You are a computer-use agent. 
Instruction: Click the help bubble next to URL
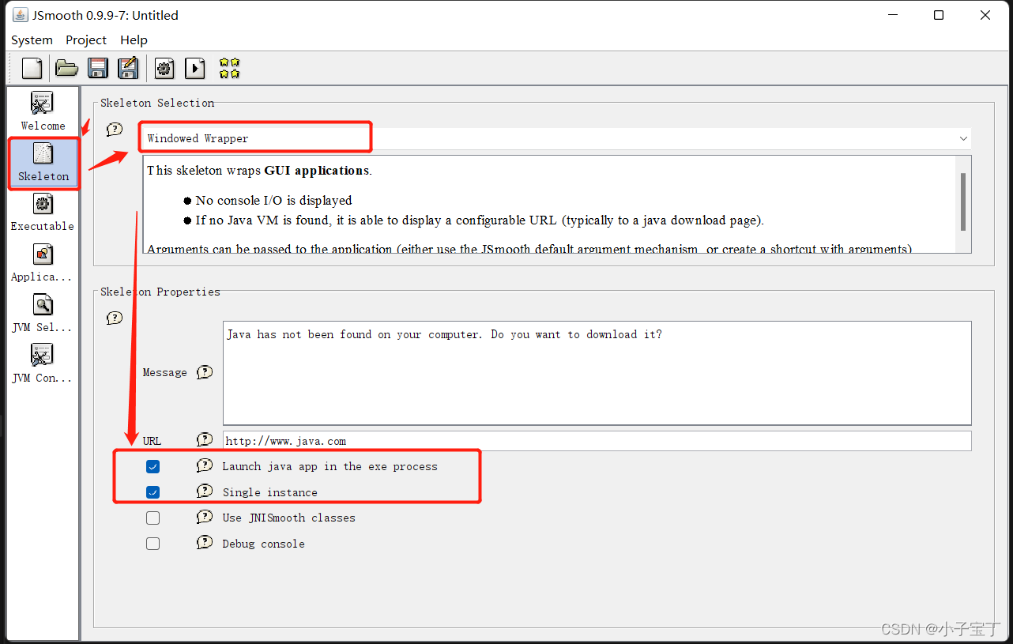(205, 439)
